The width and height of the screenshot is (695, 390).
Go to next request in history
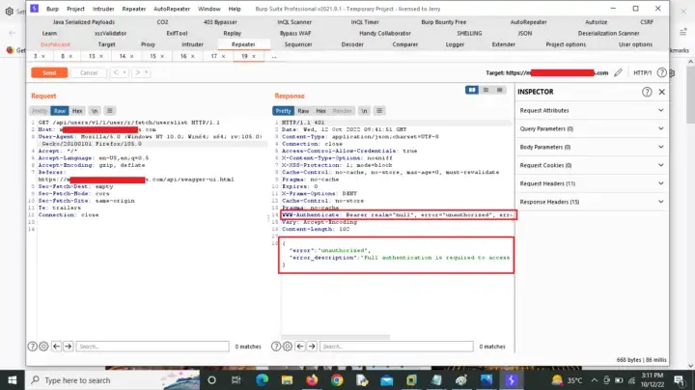pos(138,72)
